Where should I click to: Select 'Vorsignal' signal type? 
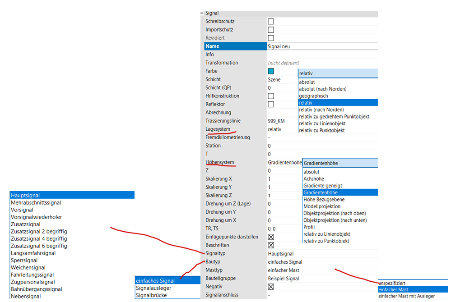[22, 210]
